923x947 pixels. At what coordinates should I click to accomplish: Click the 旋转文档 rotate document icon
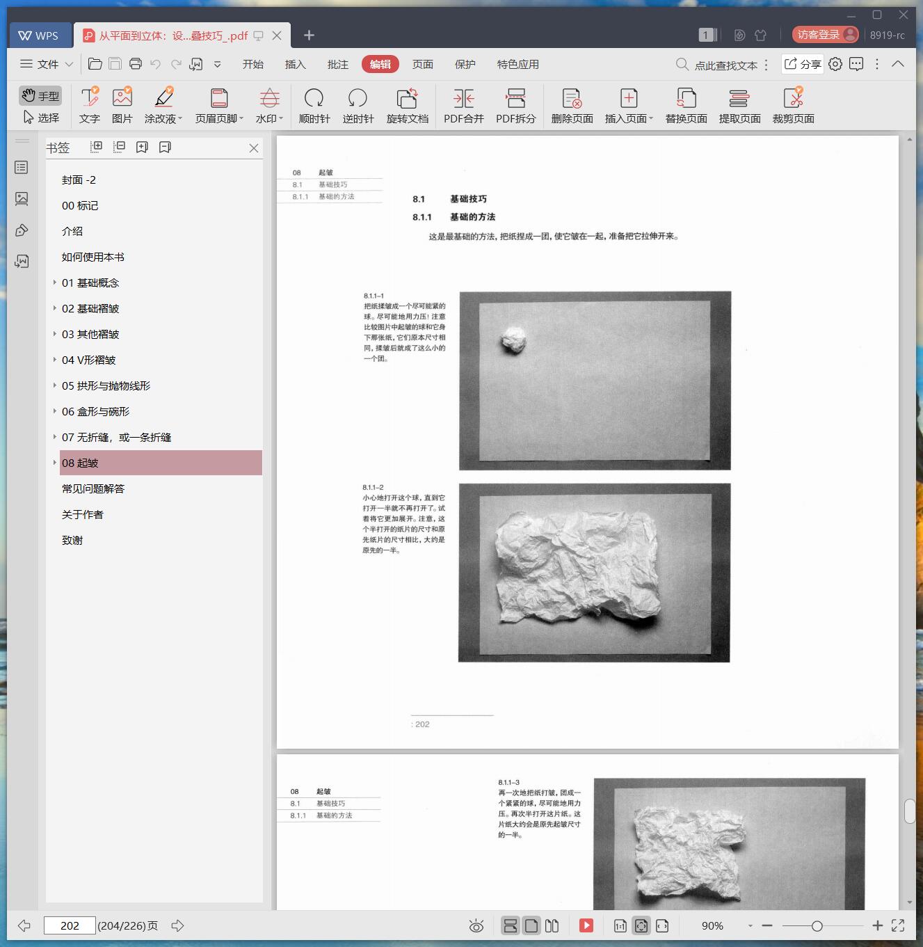pos(407,98)
